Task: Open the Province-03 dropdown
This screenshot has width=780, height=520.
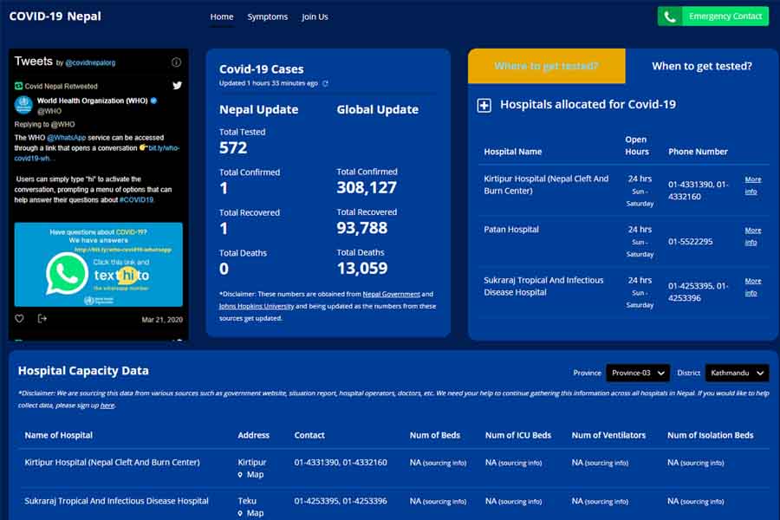Action: click(637, 373)
